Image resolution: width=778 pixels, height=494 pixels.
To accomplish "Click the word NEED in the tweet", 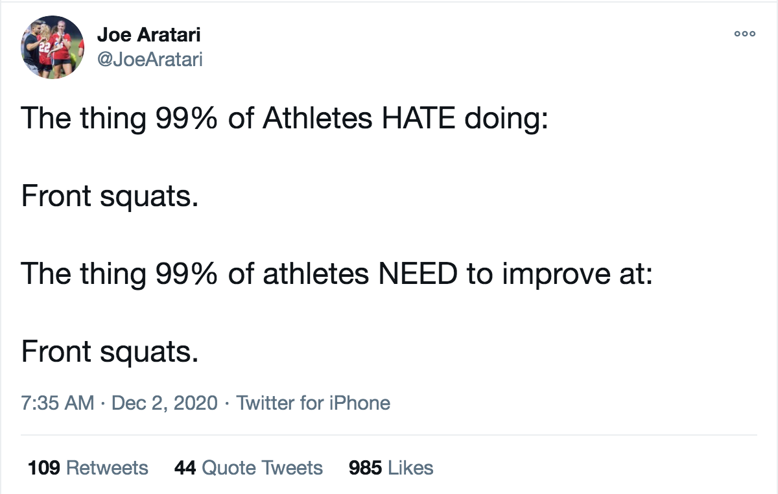I will 418,274.
